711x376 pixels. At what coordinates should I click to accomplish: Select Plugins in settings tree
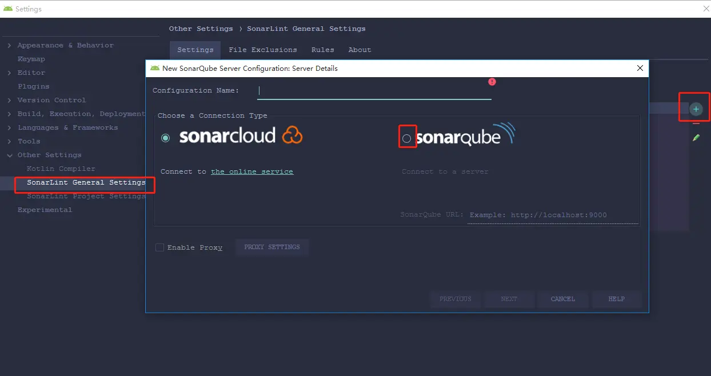(34, 86)
